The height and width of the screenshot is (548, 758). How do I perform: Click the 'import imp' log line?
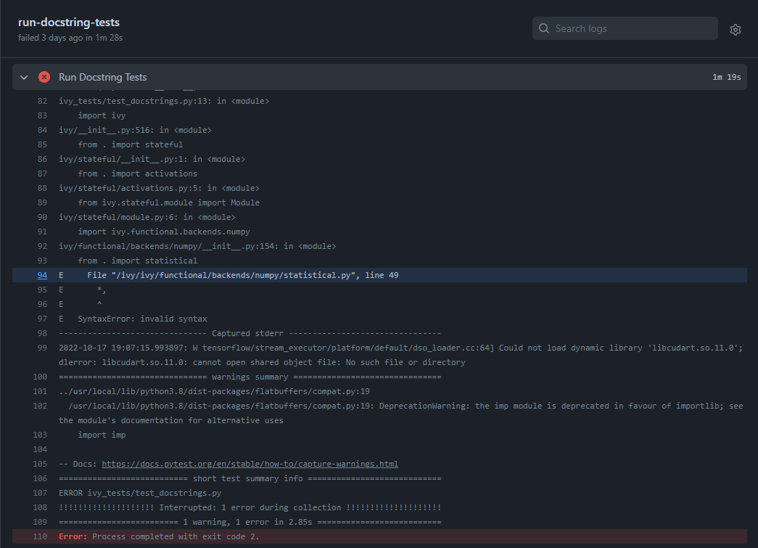pos(102,435)
